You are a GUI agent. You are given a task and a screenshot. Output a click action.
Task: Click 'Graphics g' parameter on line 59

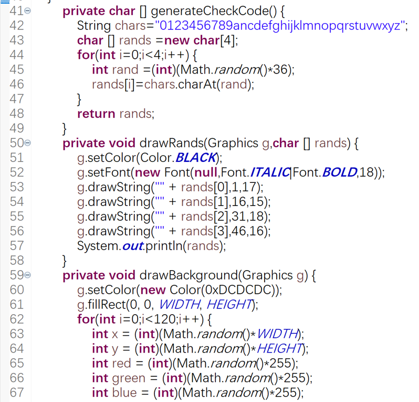pos(273,275)
